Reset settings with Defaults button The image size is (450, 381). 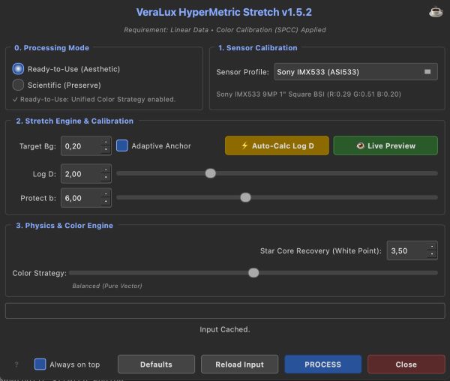[x=156, y=364]
